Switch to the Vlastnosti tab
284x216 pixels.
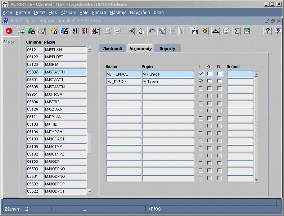(x=112, y=48)
